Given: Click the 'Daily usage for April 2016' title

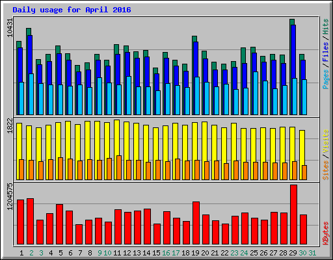Looking at the screenshot, I should tap(72, 10).
